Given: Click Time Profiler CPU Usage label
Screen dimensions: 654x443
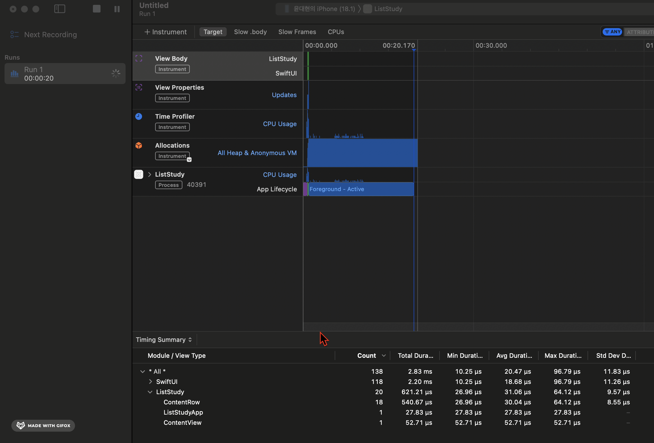Looking at the screenshot, I should pyautogui.click(x=280, y=124).
